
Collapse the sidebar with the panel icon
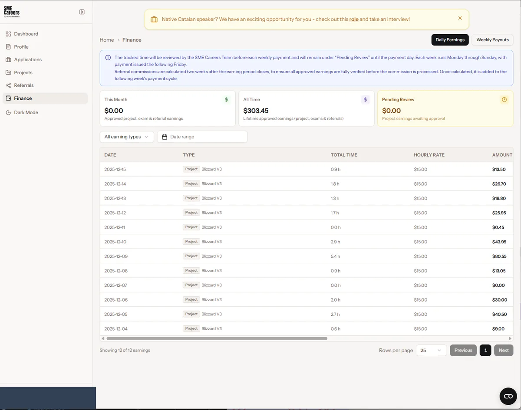pos(82,12)
